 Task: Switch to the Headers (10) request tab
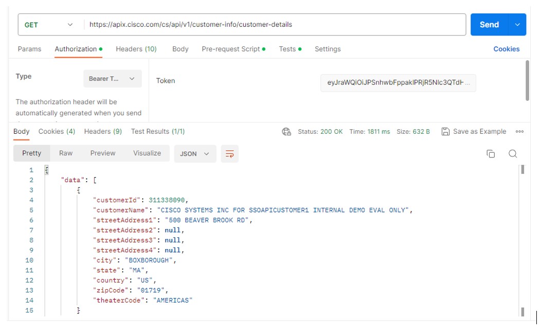click(136, 49)
